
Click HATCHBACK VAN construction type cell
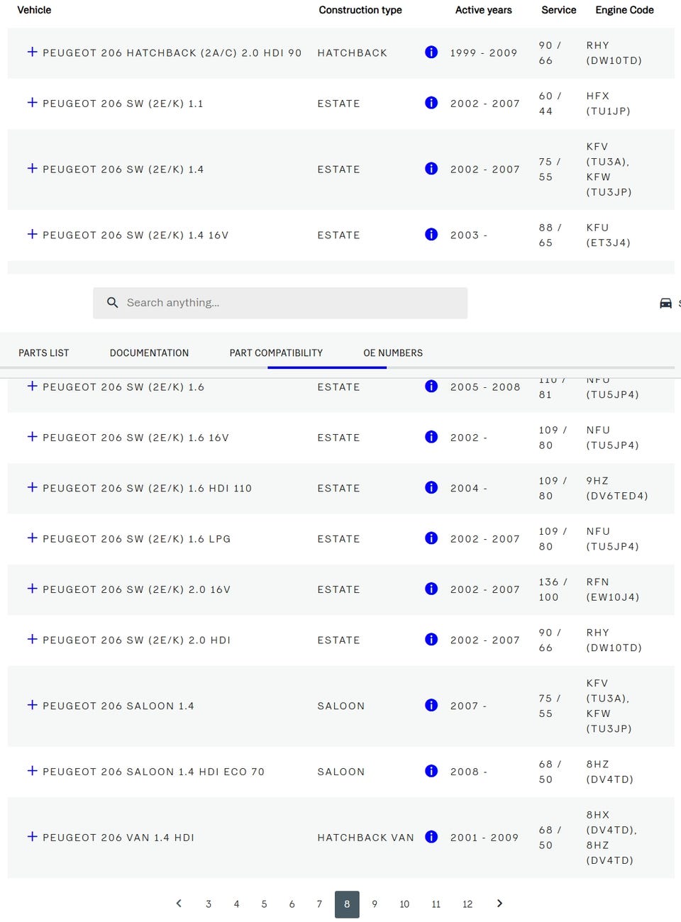[x=365, y=838]
